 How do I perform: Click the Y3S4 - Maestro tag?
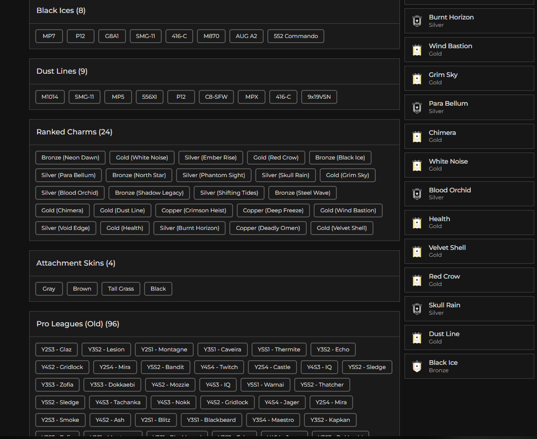click(x=273, y=420)
